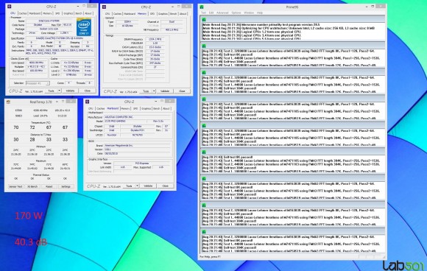Switch to About tab in CPU-Z CPU window

(88, 13)
